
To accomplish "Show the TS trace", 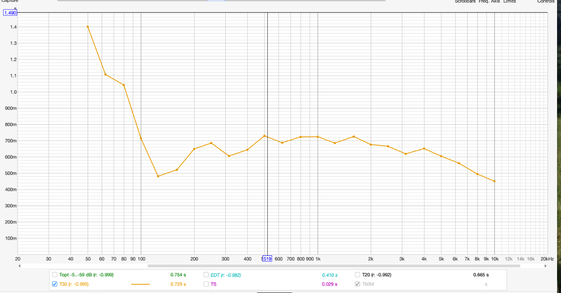I will tap(206, 284).
